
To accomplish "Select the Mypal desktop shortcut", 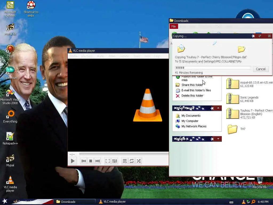I will (10, 160).
